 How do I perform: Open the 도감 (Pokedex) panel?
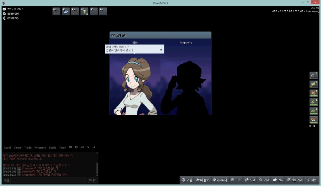pos(250,180)
